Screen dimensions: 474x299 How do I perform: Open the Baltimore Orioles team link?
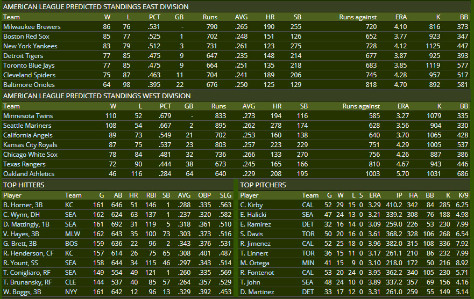pos(29,85)
